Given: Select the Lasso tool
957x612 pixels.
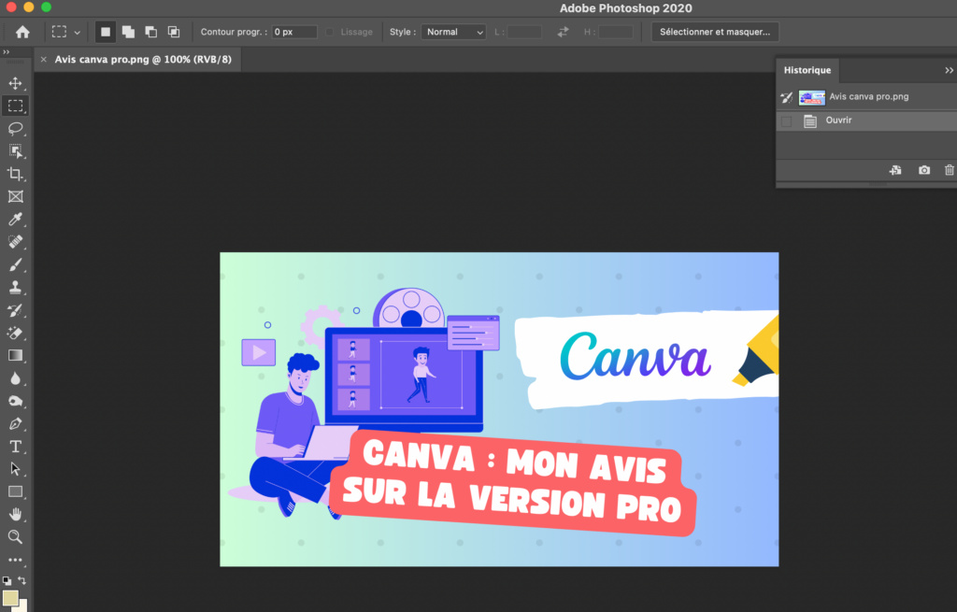Looking at the screenshot, I should coord(15,128).
